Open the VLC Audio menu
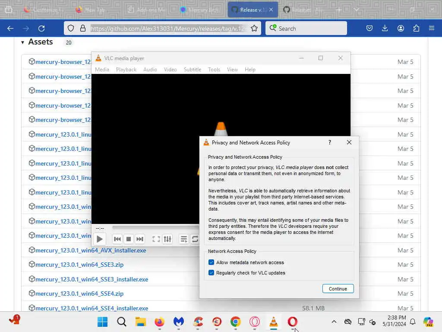Image resolution: width=442 pixels, height=332 pixels. tap(150, 70)
